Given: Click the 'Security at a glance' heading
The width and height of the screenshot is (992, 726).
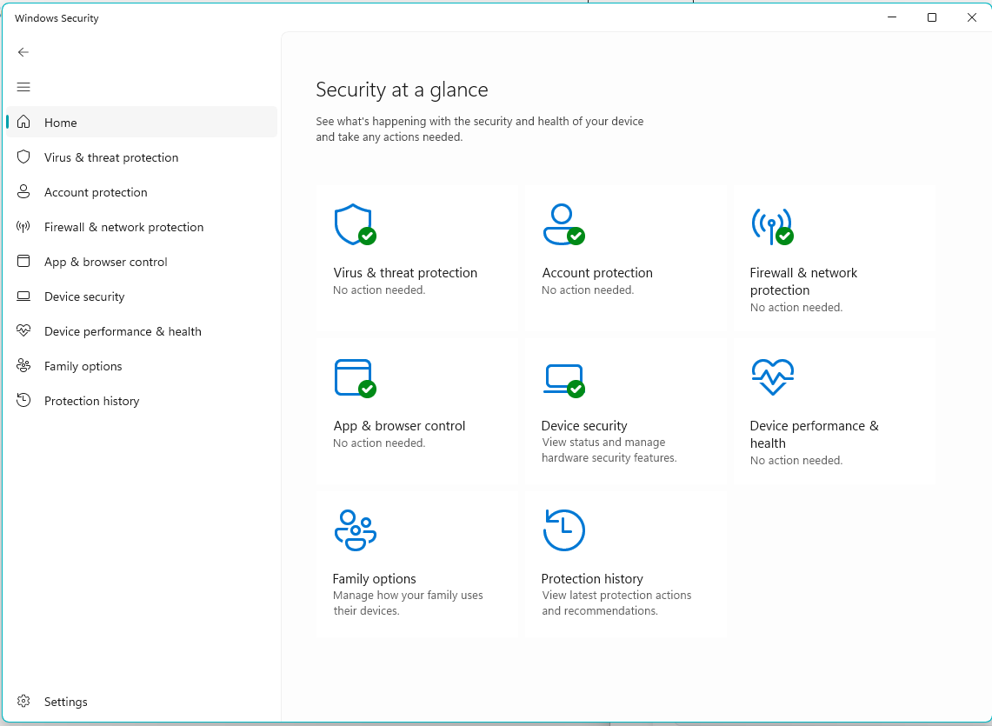Looking at the screenshot, I should click(x=402, y=90).
